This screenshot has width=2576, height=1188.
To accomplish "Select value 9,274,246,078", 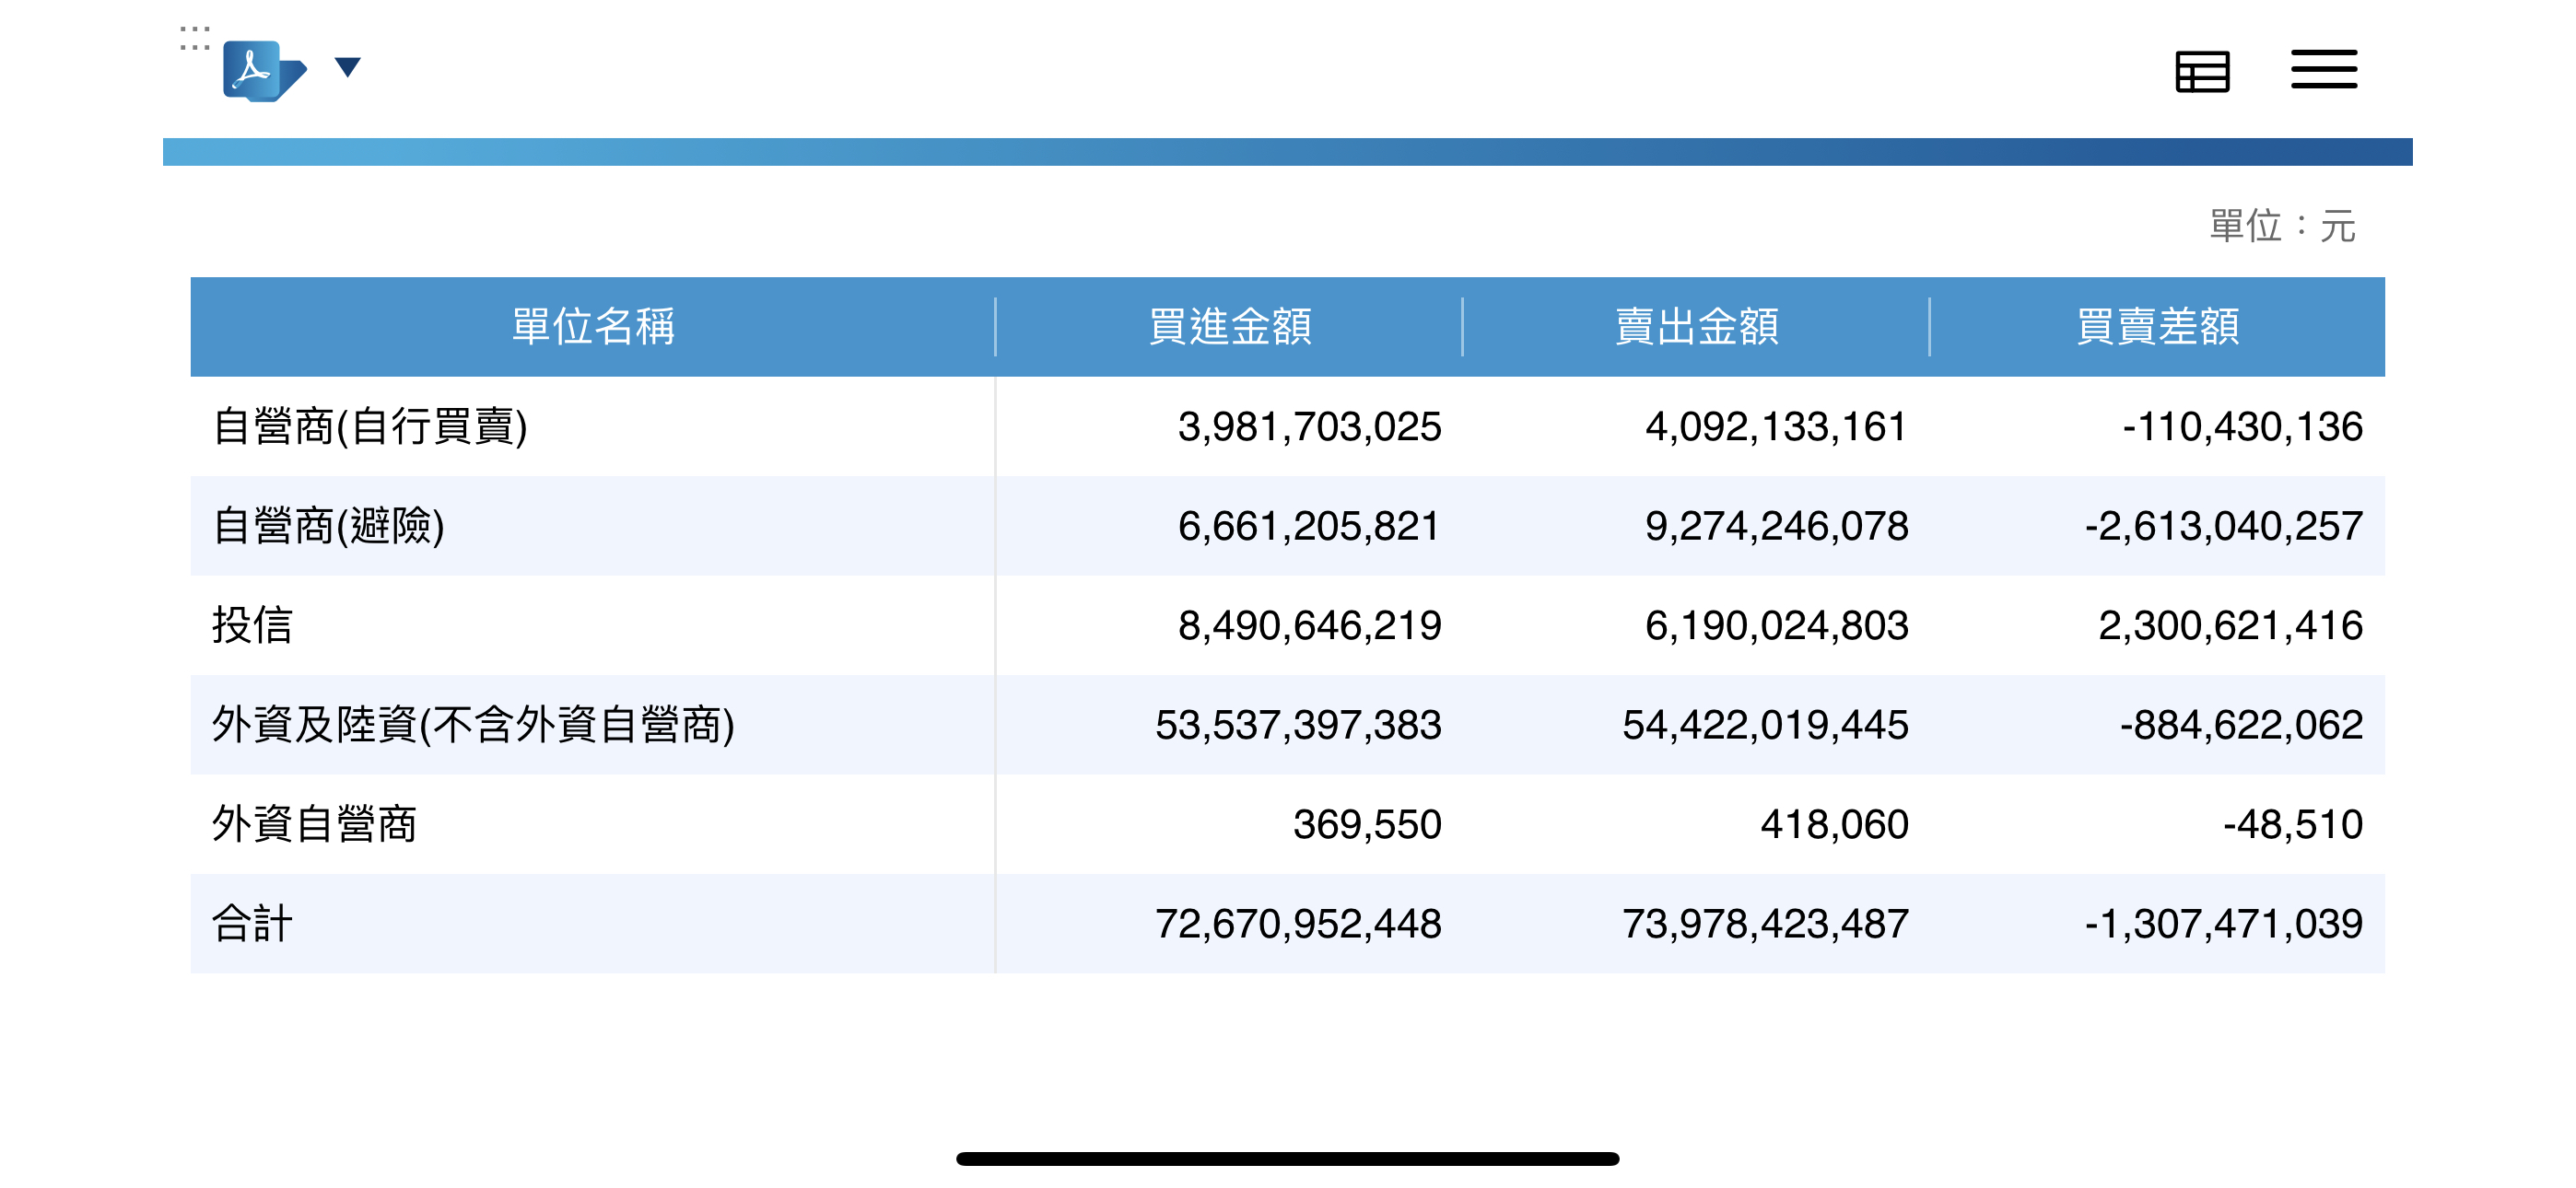I will point(1776,526).
